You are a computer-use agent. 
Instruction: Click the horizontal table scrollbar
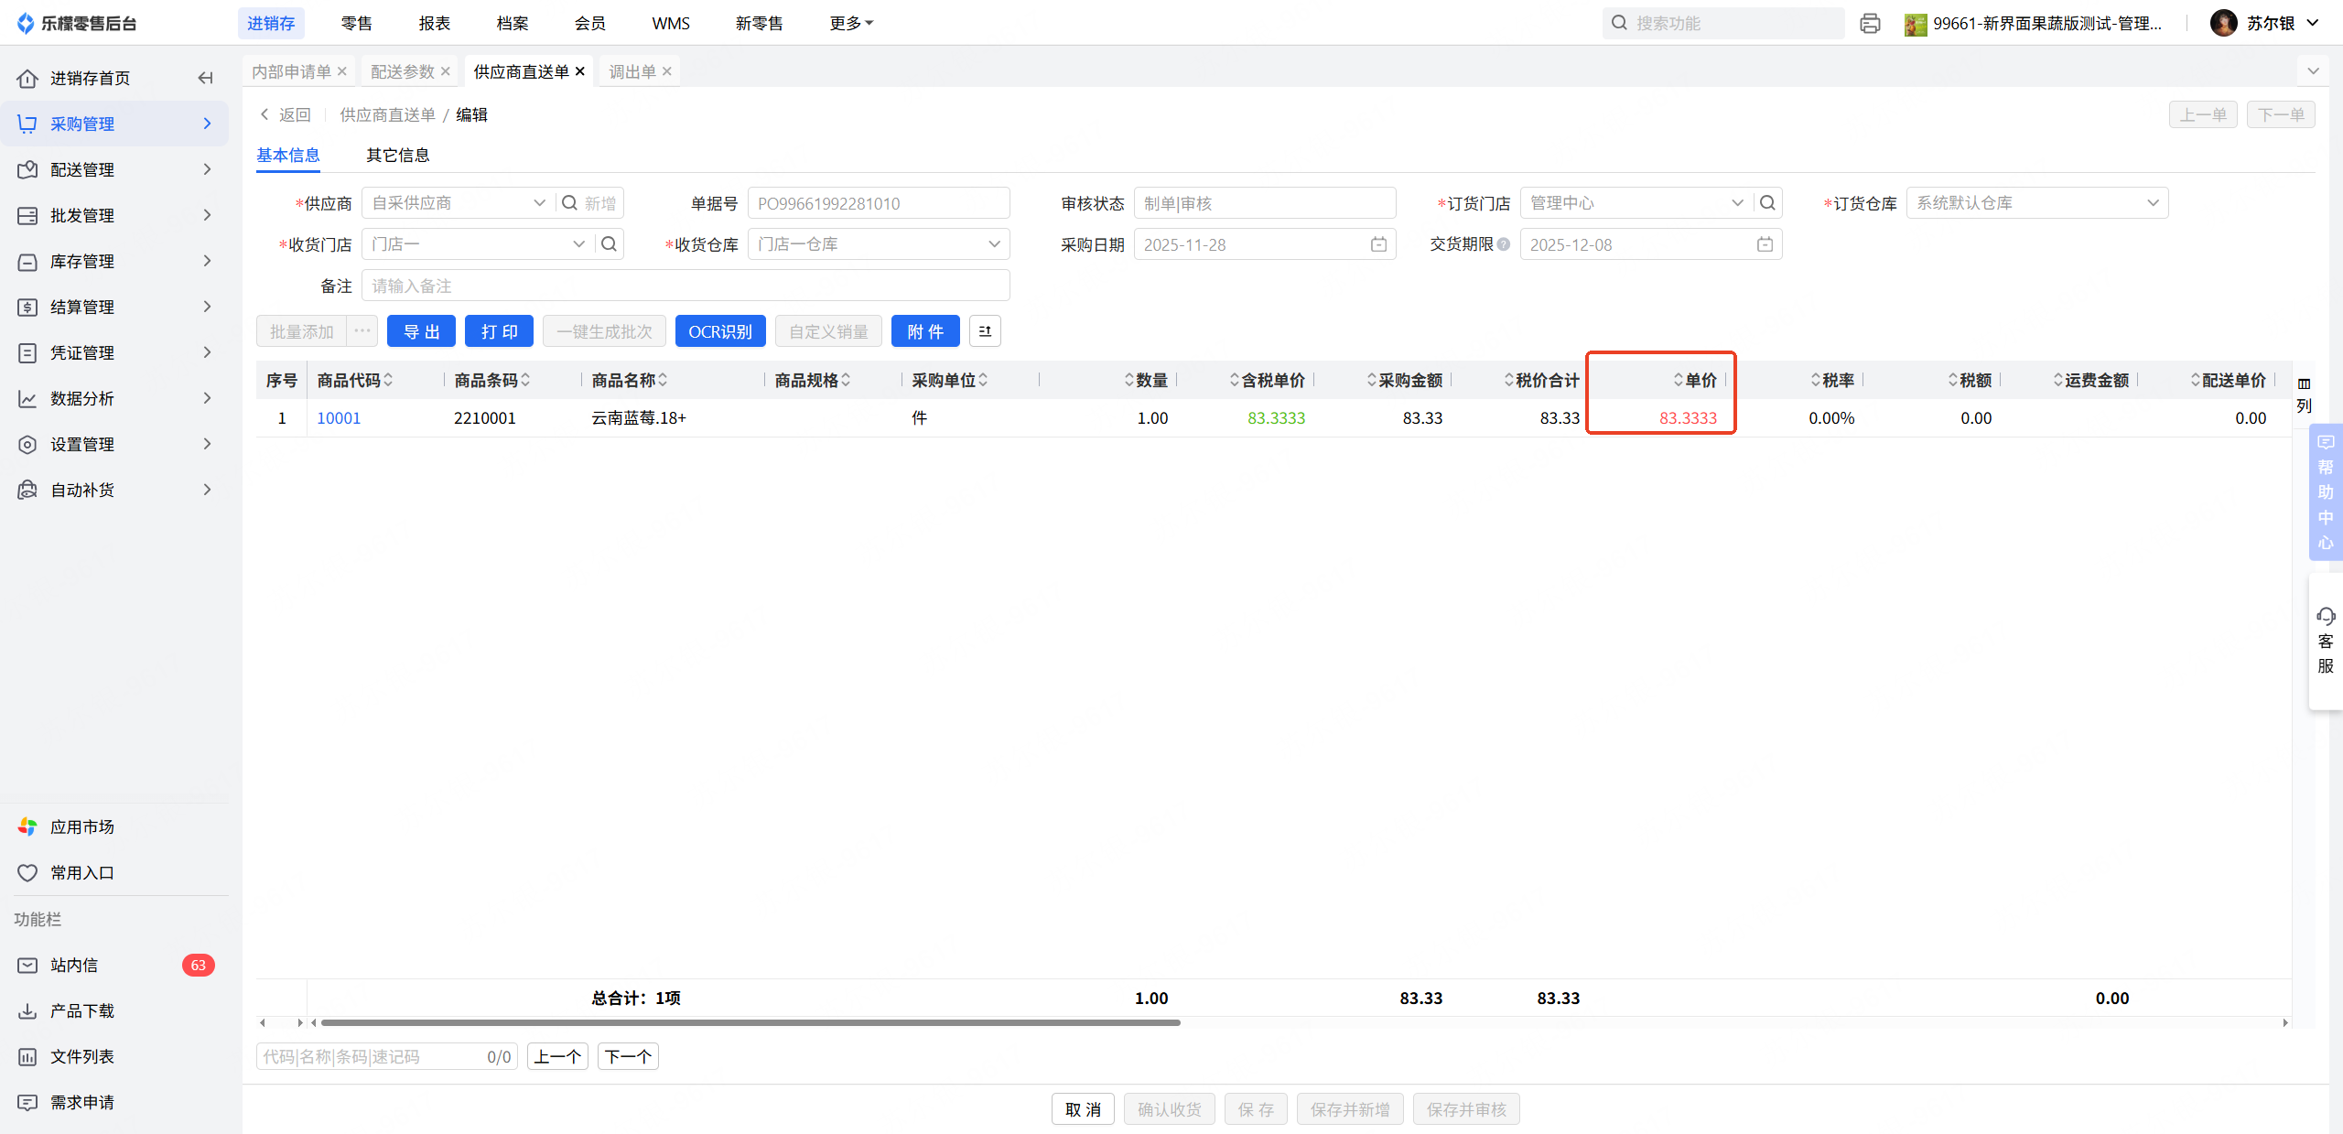click(750, 1022)
